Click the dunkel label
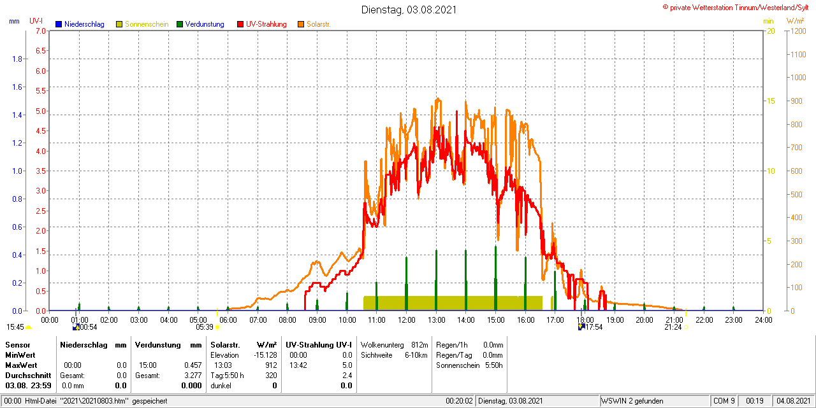The height and width of the screenshot is (408, 816). click(221, 385)
